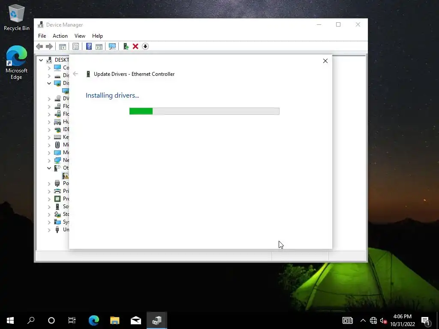Minimize the Device Manager window

(319, 24)
